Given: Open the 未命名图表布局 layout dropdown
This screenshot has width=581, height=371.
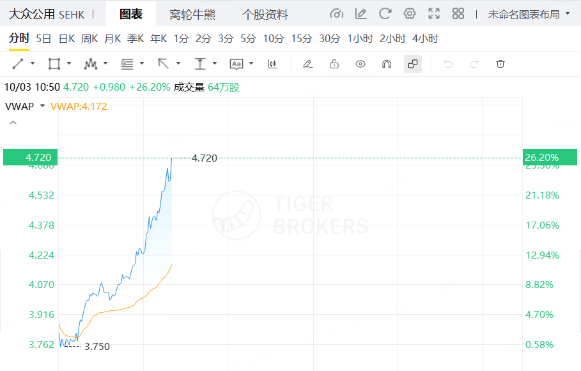Looking at the screenshot, I should pos(529,14).
